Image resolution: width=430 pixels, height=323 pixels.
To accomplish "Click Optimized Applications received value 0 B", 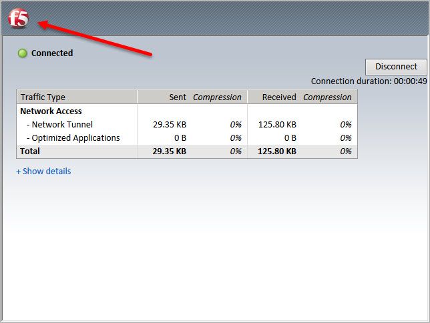I will 290,138.
